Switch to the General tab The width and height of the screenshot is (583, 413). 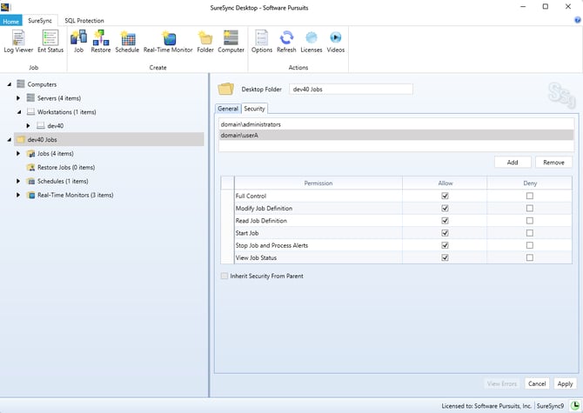pyautogui.click(x=228, y=109)
